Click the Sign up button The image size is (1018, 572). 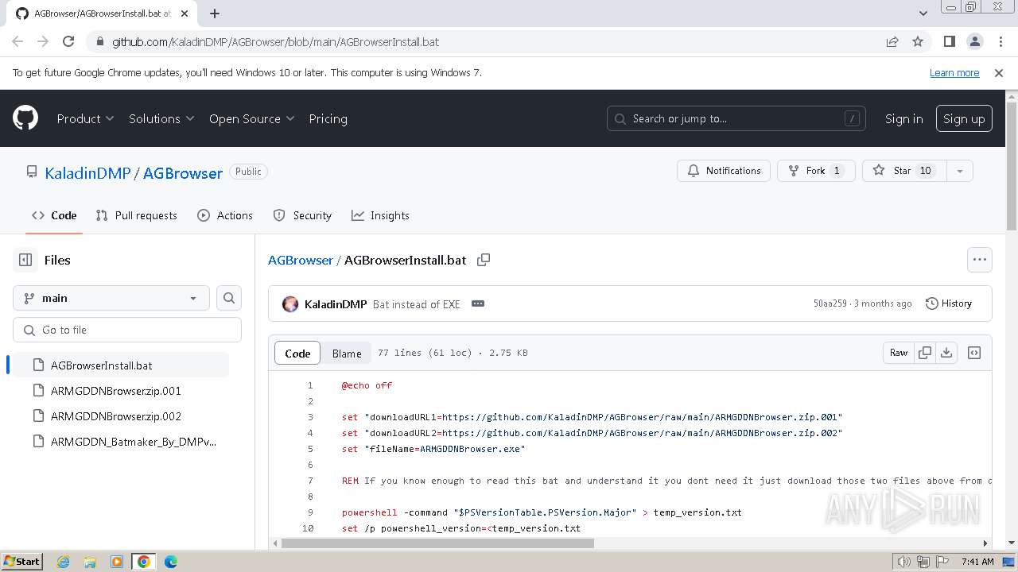(x=964, y=118)
